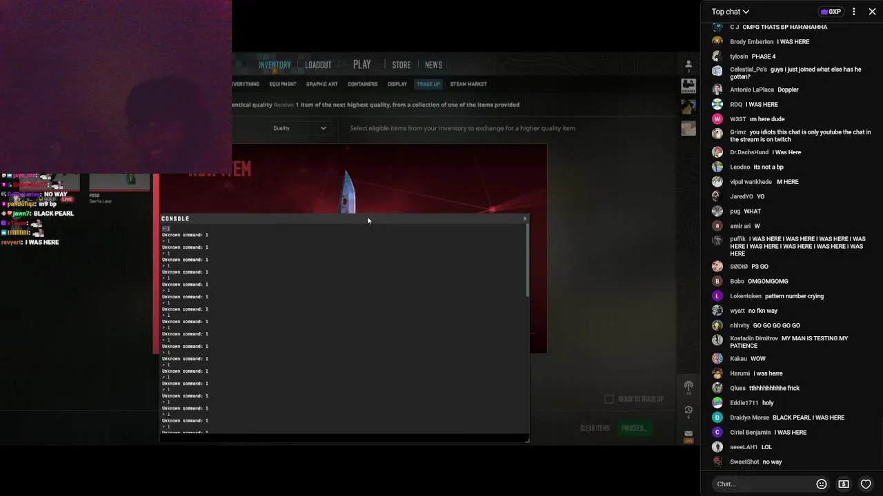Click the console vertical scrollbar

(528, 262)
